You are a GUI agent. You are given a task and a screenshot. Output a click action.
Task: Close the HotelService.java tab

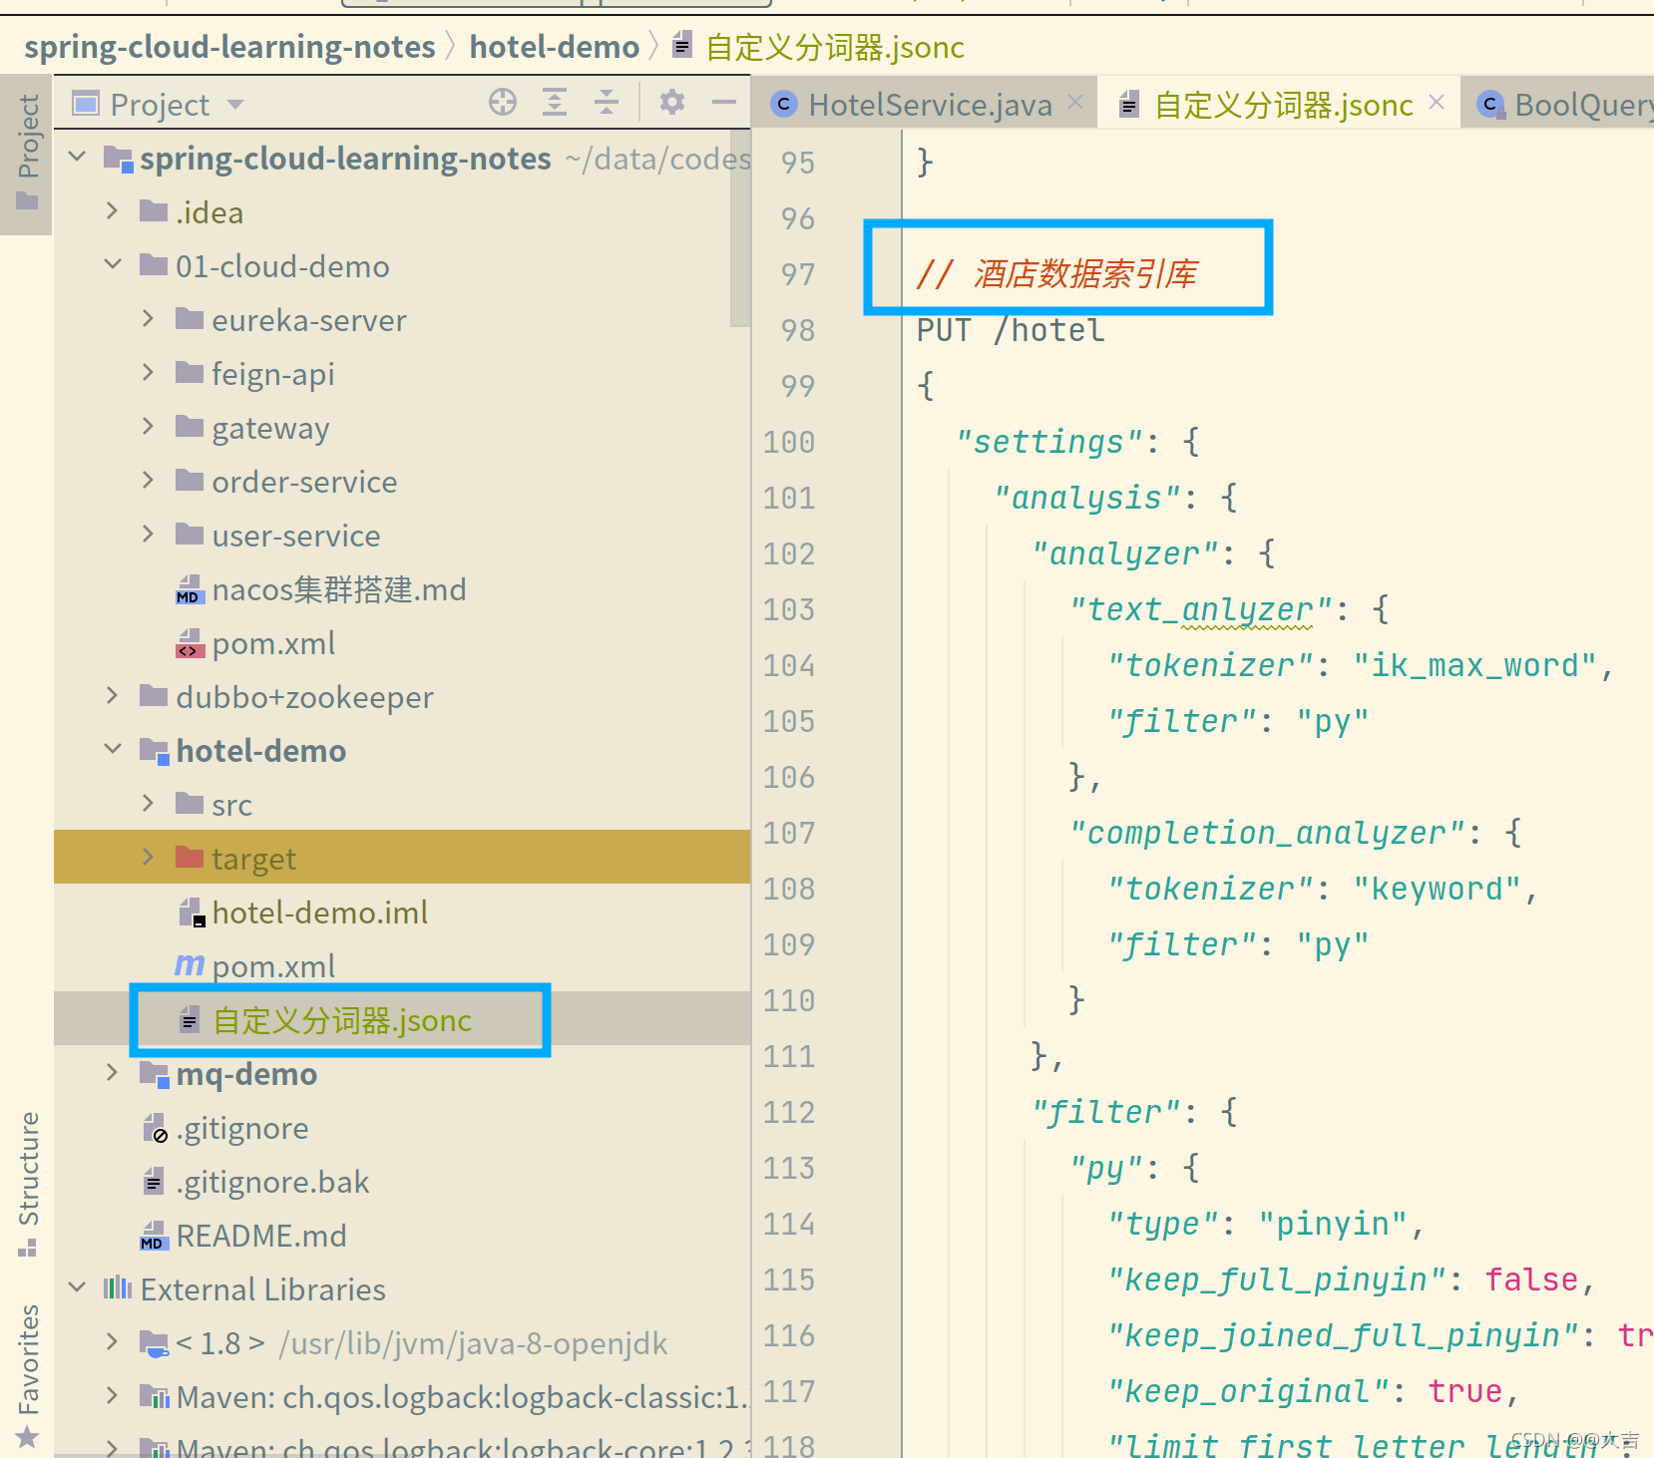point(1075,103)
